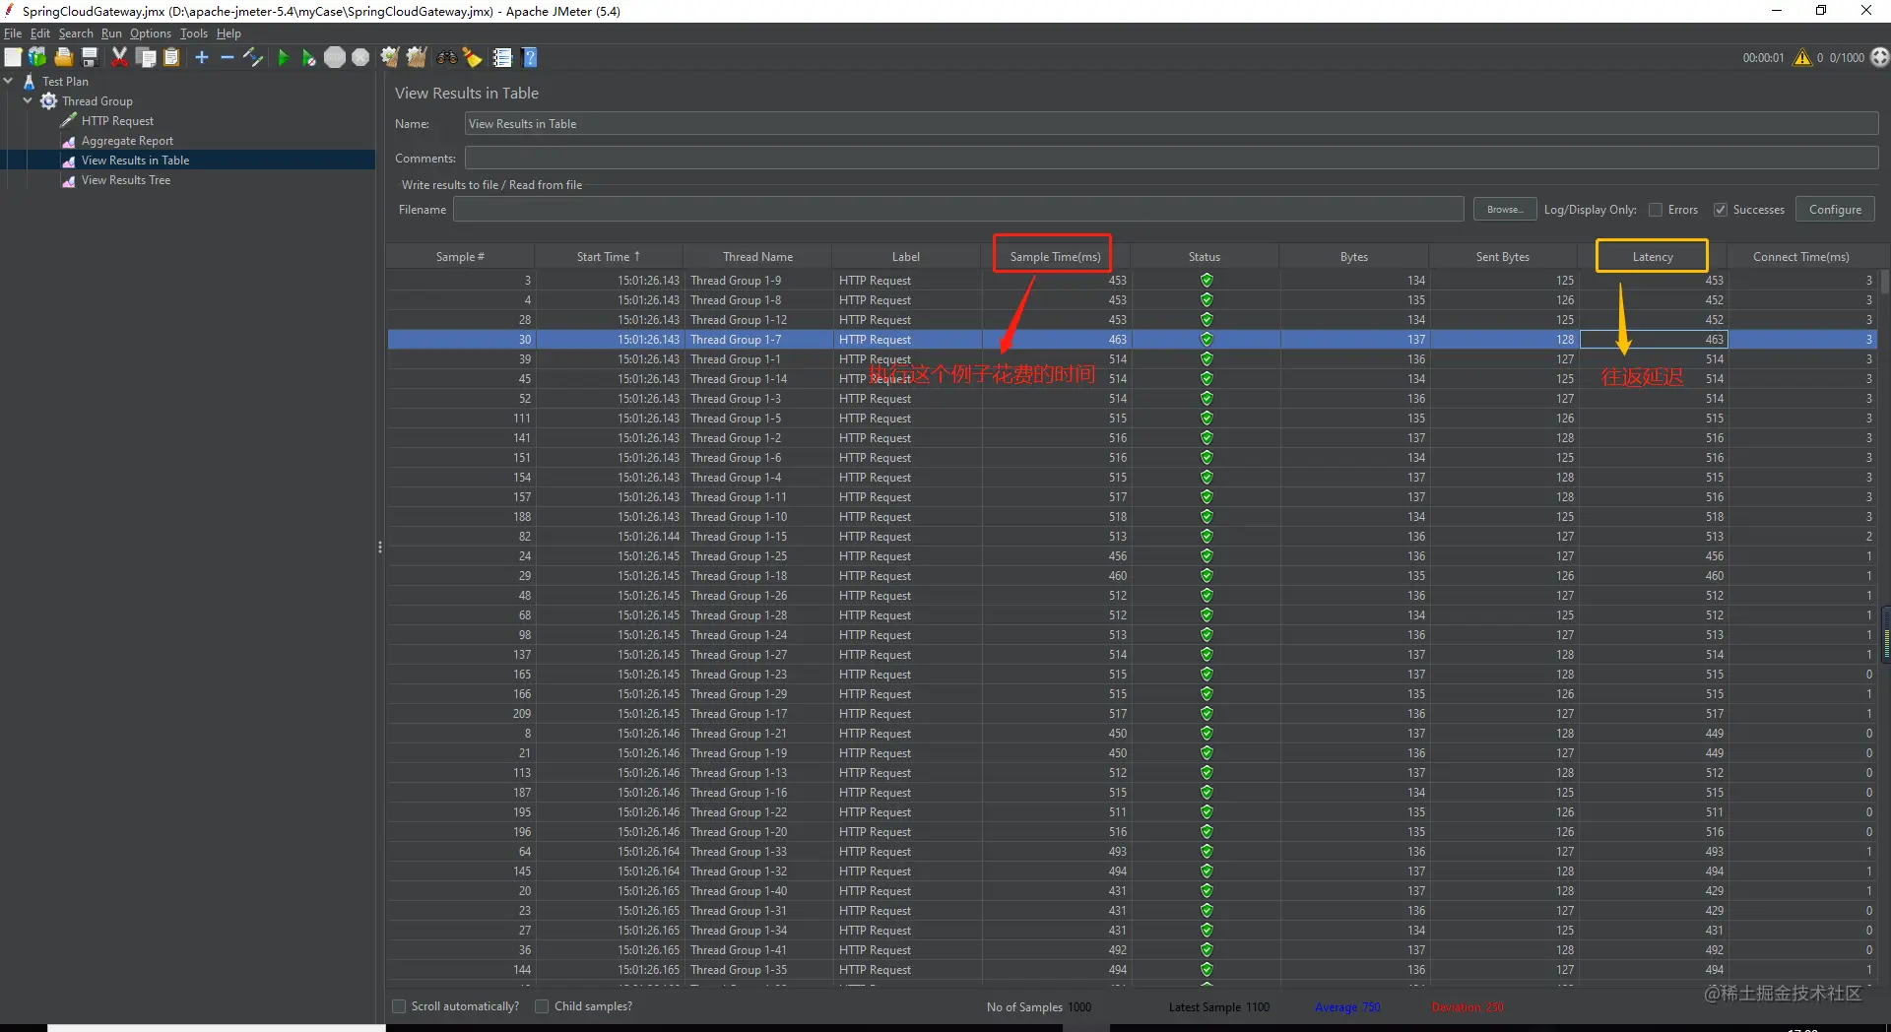Image resolution: width=1891 pixels, height=1032 pixels.
Task: Click the Toggle (pipette arrows) toolbar icon
Action: point(253,58)
